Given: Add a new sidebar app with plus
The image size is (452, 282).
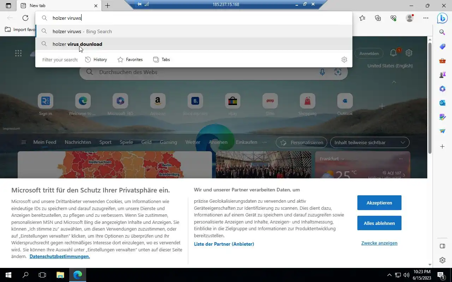Looking at the screenshot, I should (442, 146).
